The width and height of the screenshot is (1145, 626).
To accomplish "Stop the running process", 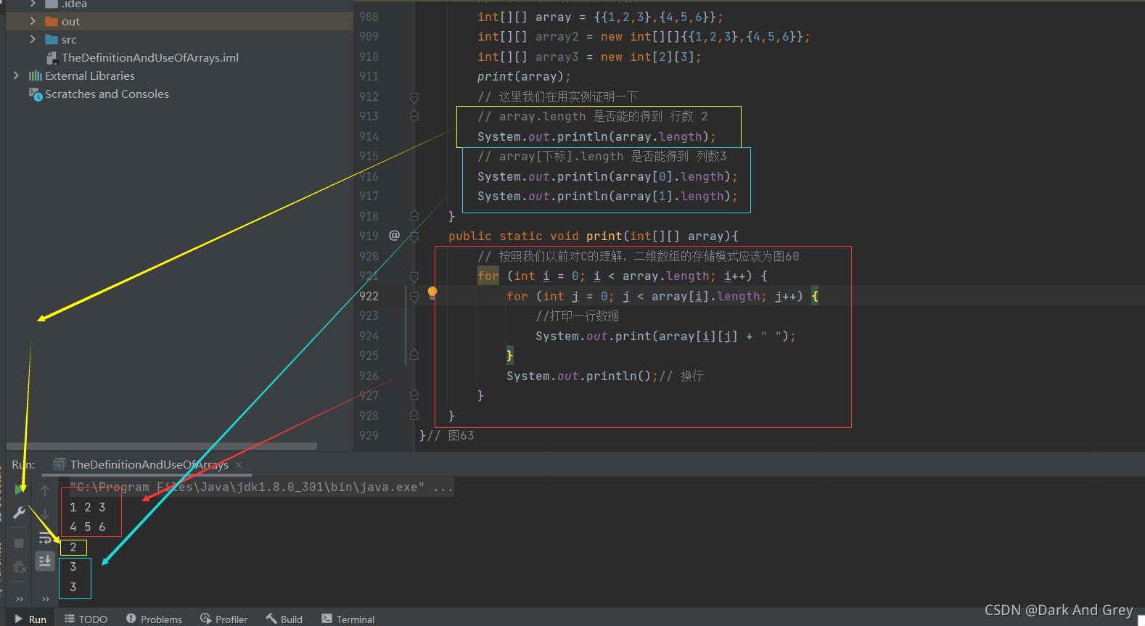I will point(19,543).
